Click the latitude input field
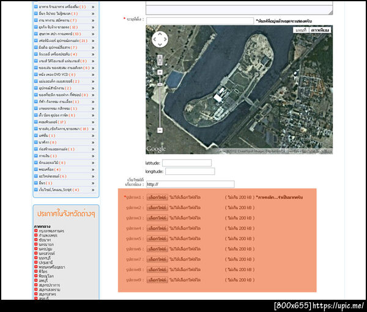Viewport: 367px width, 312px height. point(187,163)
